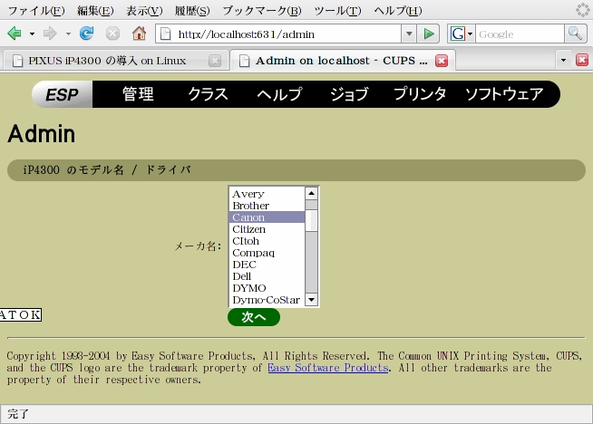Viewport: 593px width, 424px height.
Task: Go to the Home page icon
Action: click(139, 34)
